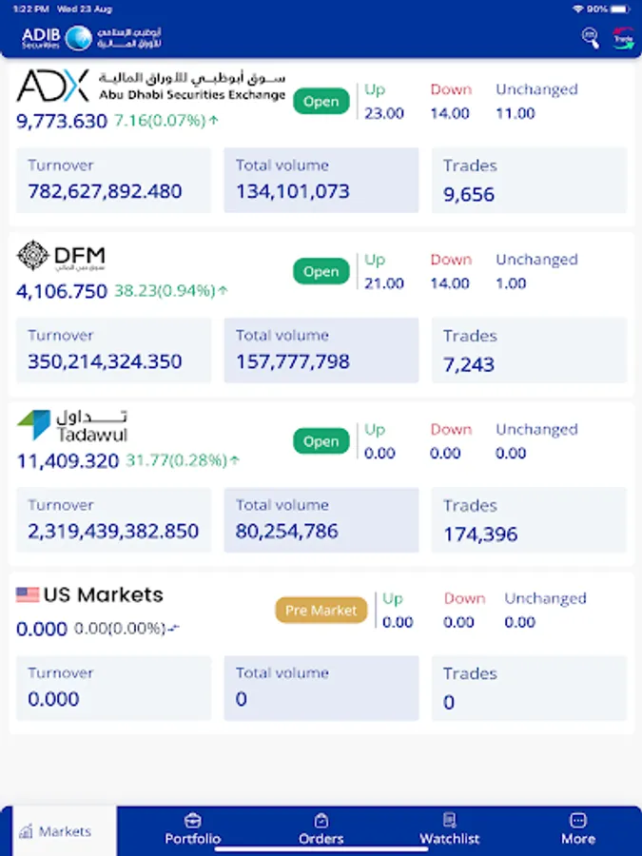Select the Portfolio icon
This screenshot has width=642, height=856.
click(x=191, y=818)
